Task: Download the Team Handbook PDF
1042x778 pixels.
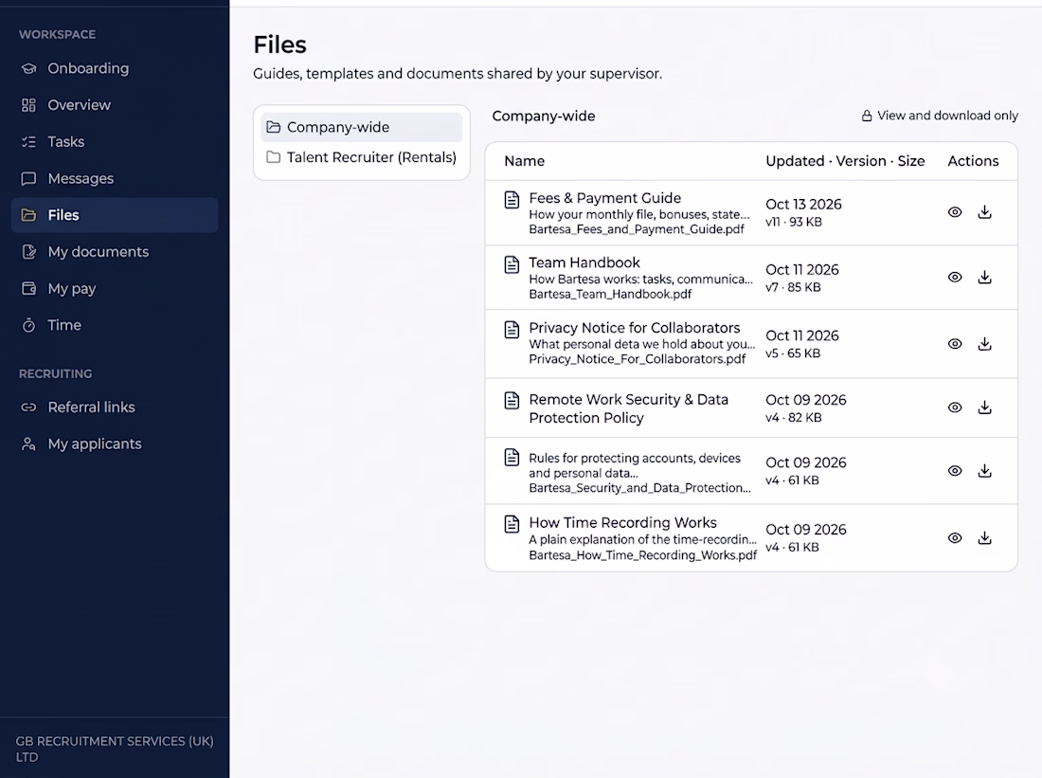Action: [x=985, y=278]
